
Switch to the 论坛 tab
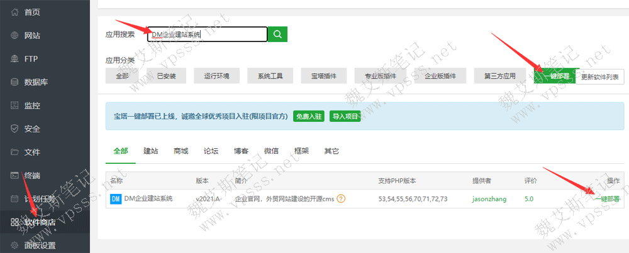pyautogui.click(x=211, y=151)
